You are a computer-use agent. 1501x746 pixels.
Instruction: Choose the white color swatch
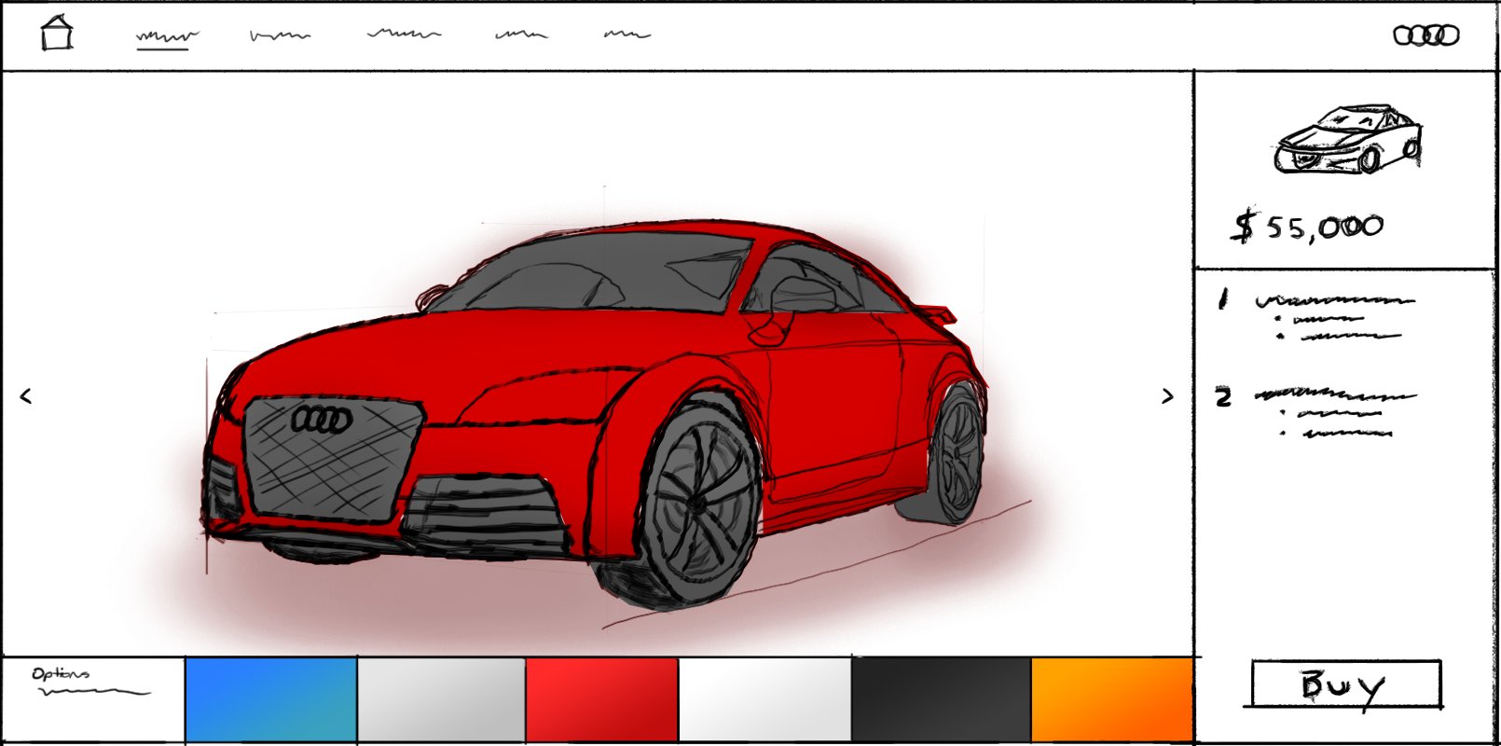(764, 700)
